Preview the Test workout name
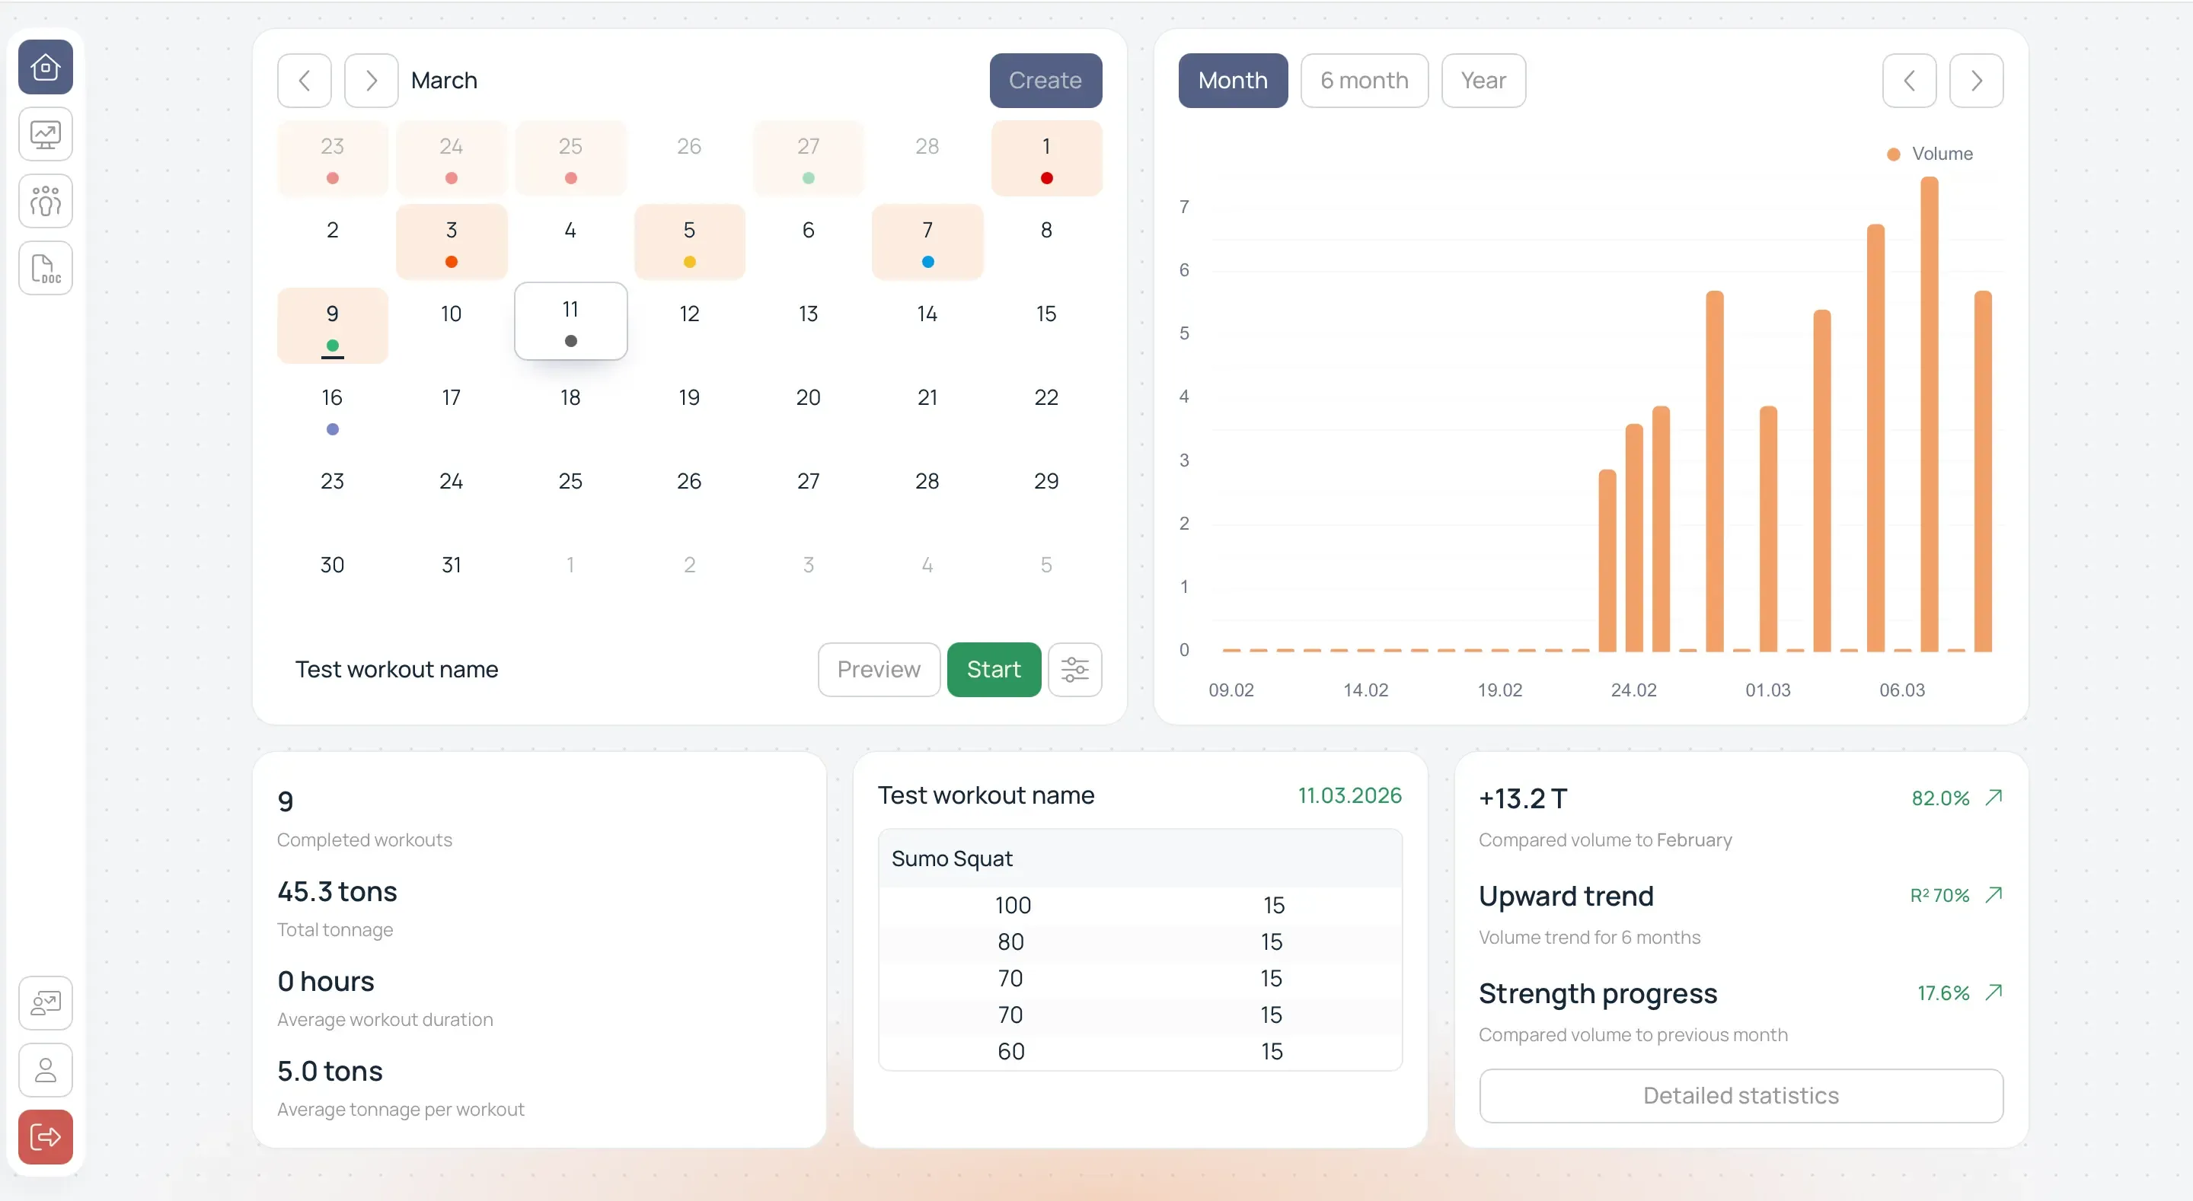 879,669
